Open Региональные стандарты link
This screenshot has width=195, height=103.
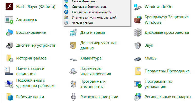(168, 97)
